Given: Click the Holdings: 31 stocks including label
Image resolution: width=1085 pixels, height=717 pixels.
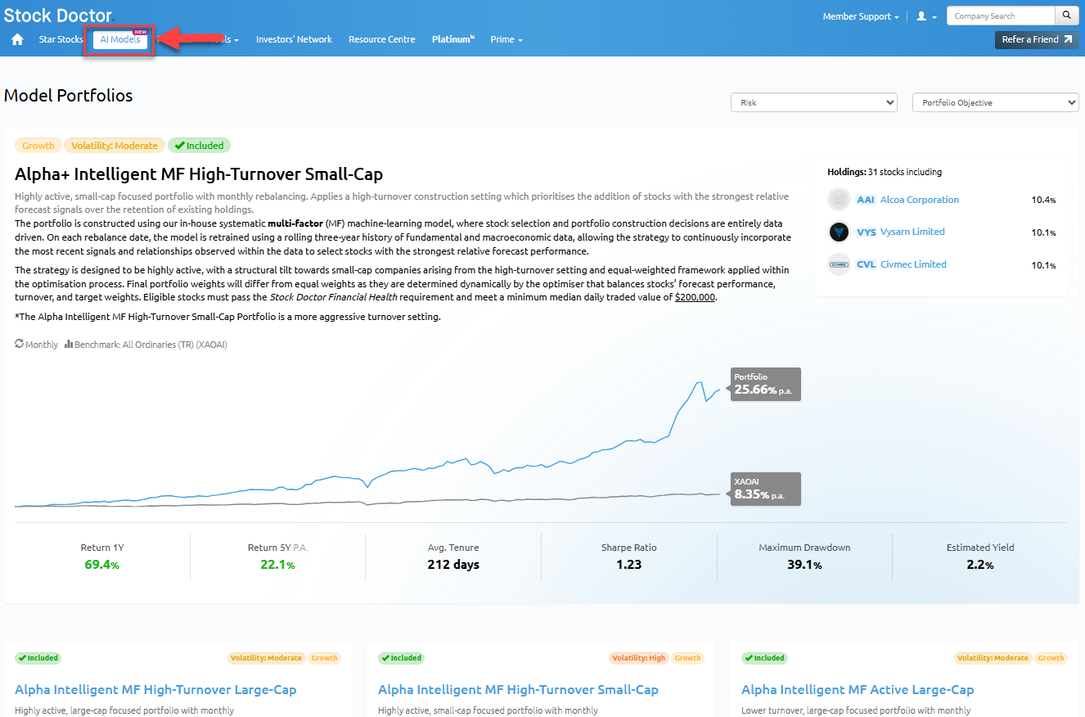Looking at the screenshot, I should coord(885,172).
